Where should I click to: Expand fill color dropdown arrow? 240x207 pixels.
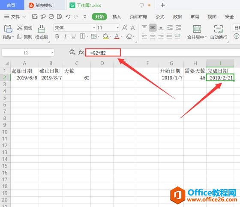111,36
